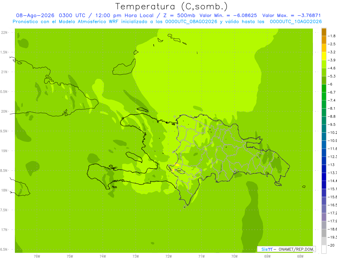The width and height of the screenshot is (337, 260).
Task: Click the 'Temperatura (C,somb.)' map title
Action: point(172,6)
